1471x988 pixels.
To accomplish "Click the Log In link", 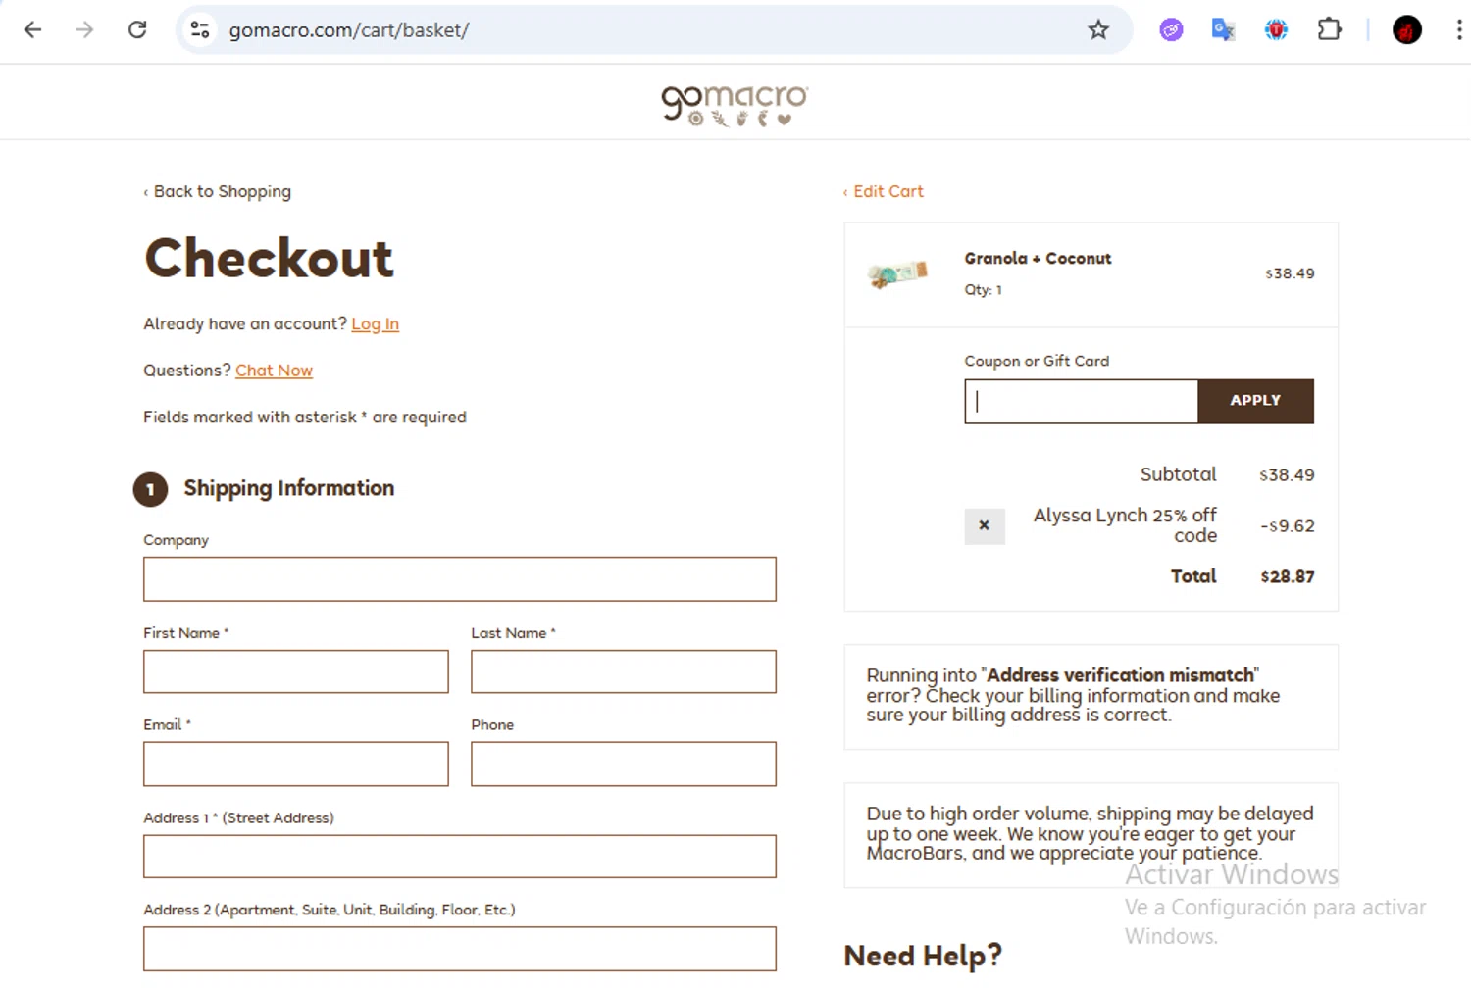I will click(376, 324).
